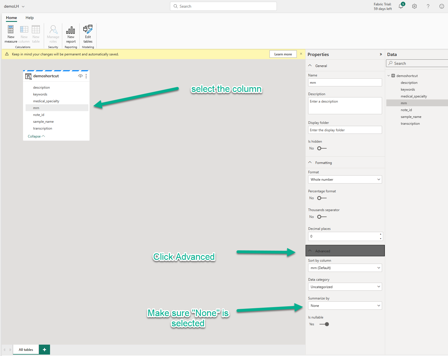
Task: Select the All tables layout tab
Action: tap(26, 350)
